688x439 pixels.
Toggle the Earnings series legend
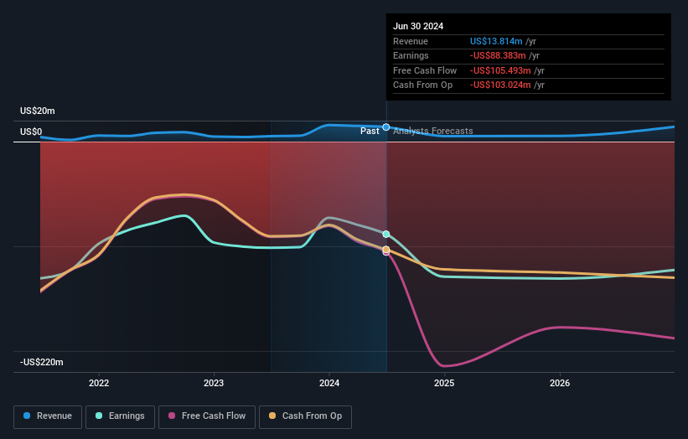point(120,416)
